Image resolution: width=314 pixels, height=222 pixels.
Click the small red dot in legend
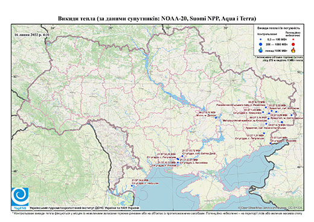pos(293,39)
